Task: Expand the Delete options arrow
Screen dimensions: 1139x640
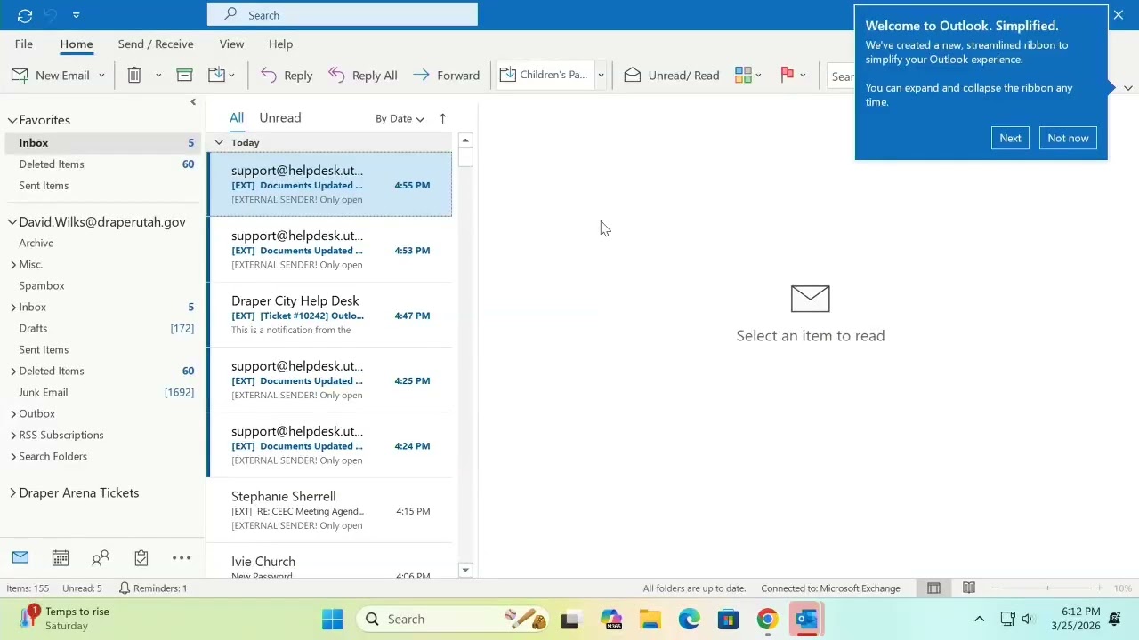Action: (158, 76)
